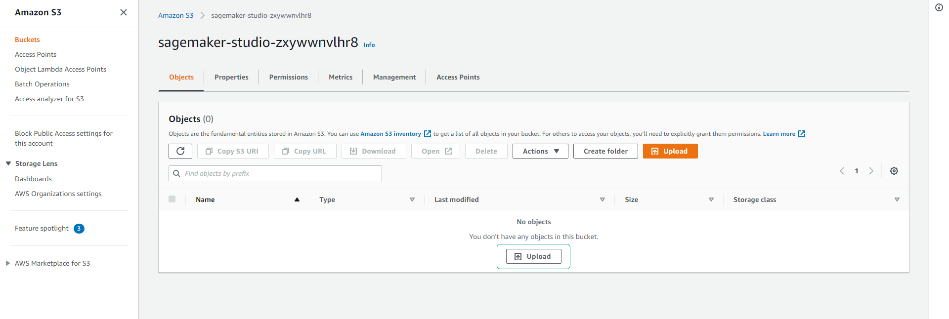
Task: Switch to the Permissions tab
Action: (288, 77)
